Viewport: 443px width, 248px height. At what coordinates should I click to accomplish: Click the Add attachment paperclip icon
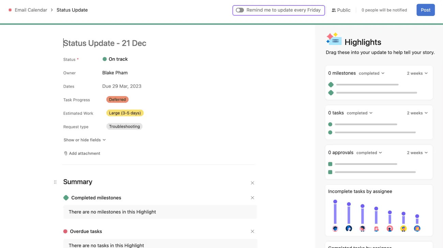click(x=65, y=153)
